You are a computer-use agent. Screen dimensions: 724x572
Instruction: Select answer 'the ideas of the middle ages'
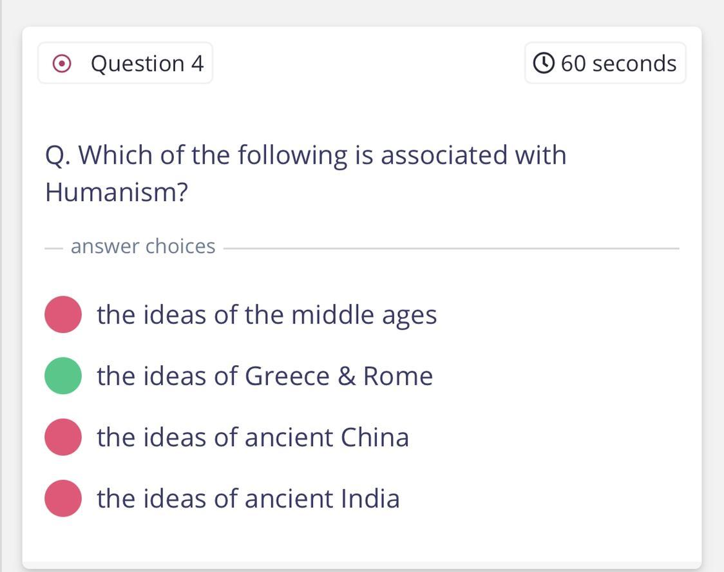[267, 315]
